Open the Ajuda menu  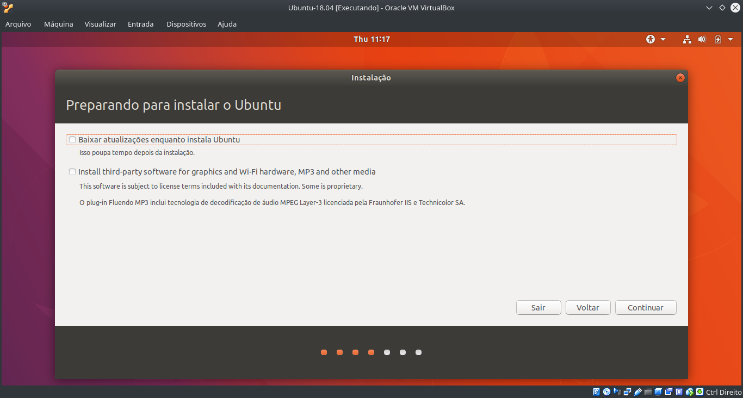point(227,24)
